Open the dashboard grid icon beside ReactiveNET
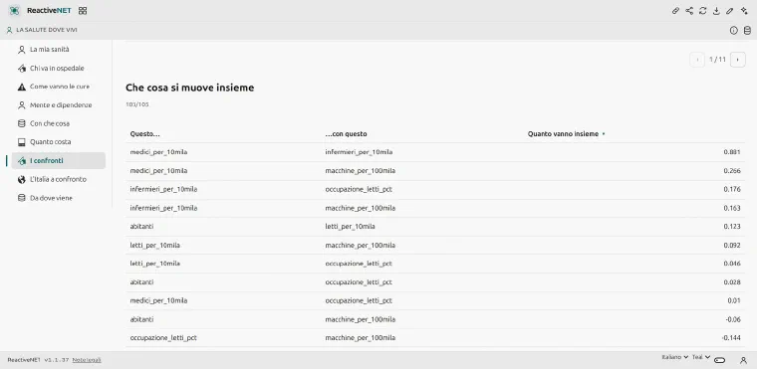The image size is (757, 369). 83,11
